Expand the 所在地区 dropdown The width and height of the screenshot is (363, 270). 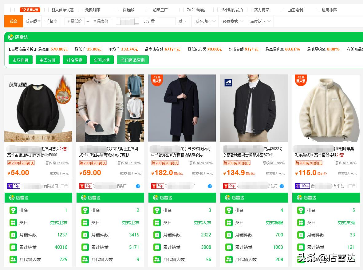coord(205,21)
